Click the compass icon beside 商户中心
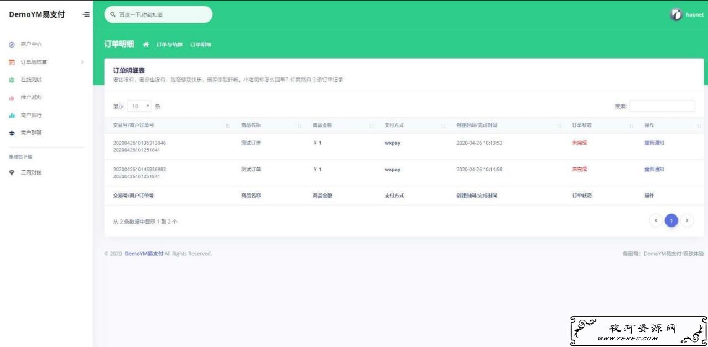The height and width of the screenshot is (347, 708). (12, 44)
